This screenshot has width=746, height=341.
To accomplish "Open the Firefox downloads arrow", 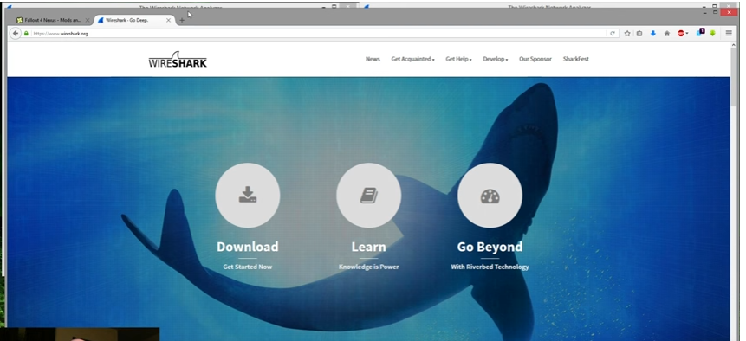I will [652, 33].
